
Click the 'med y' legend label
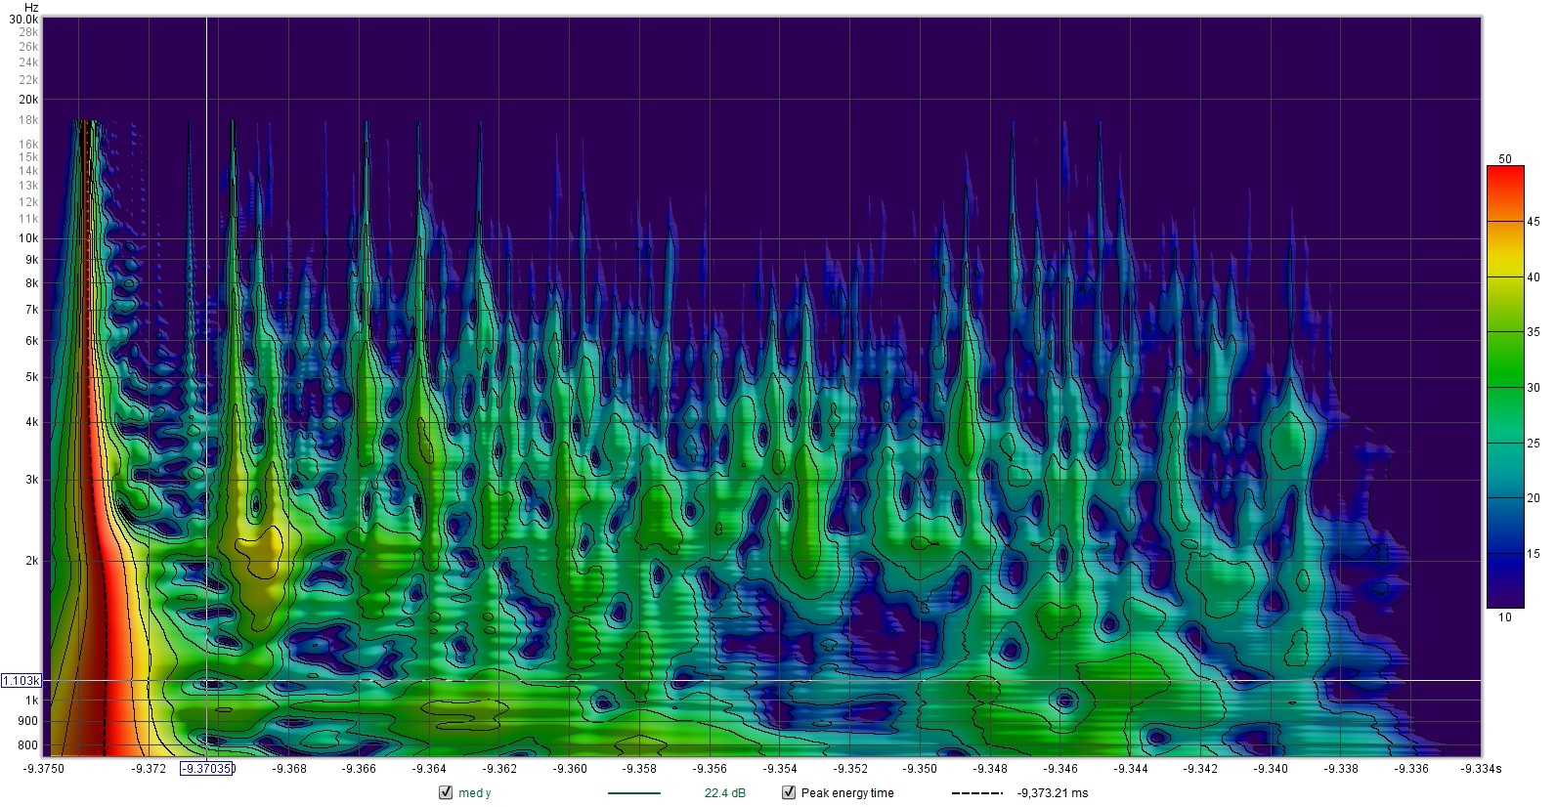[x=474, y=793]
